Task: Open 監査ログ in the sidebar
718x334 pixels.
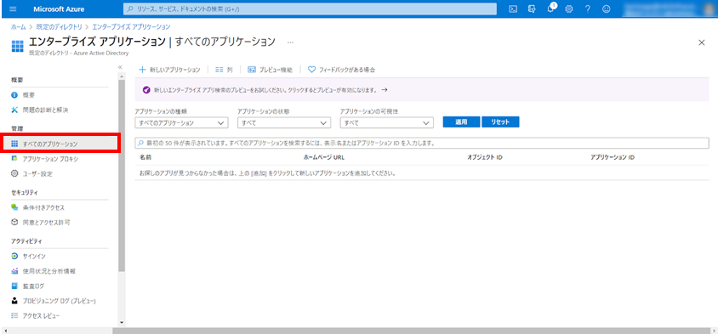Action: point(28,286)
